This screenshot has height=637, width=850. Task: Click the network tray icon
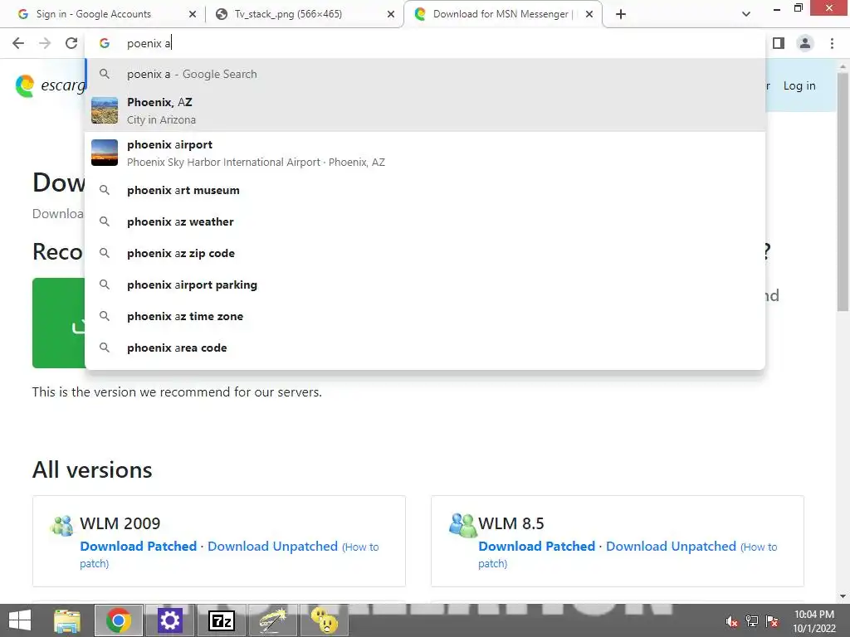(752, 621)
